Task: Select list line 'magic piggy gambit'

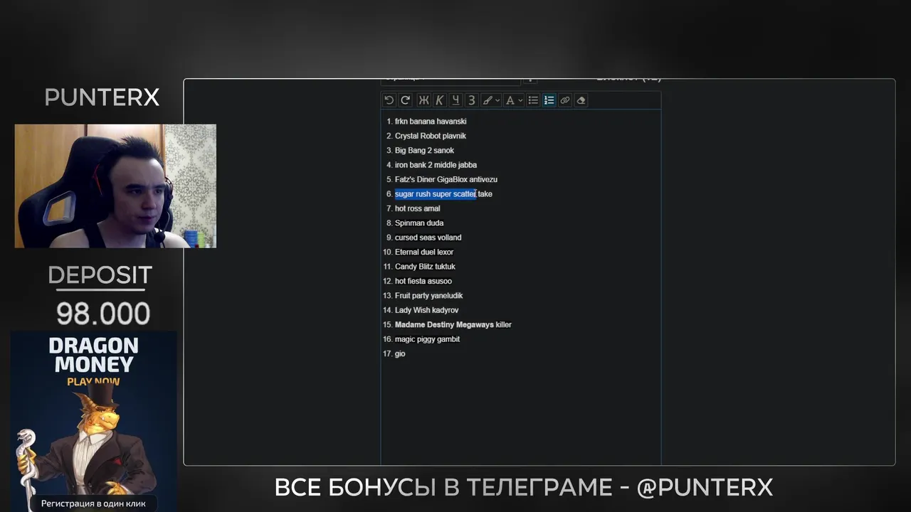Action: [x=427, y=339]
